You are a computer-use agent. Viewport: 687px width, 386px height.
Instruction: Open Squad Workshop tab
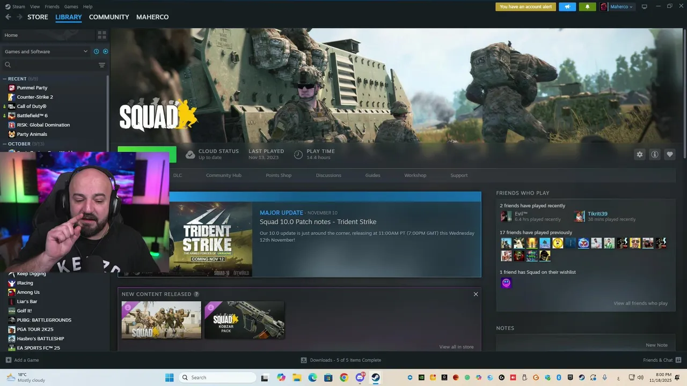pos(415,175)
